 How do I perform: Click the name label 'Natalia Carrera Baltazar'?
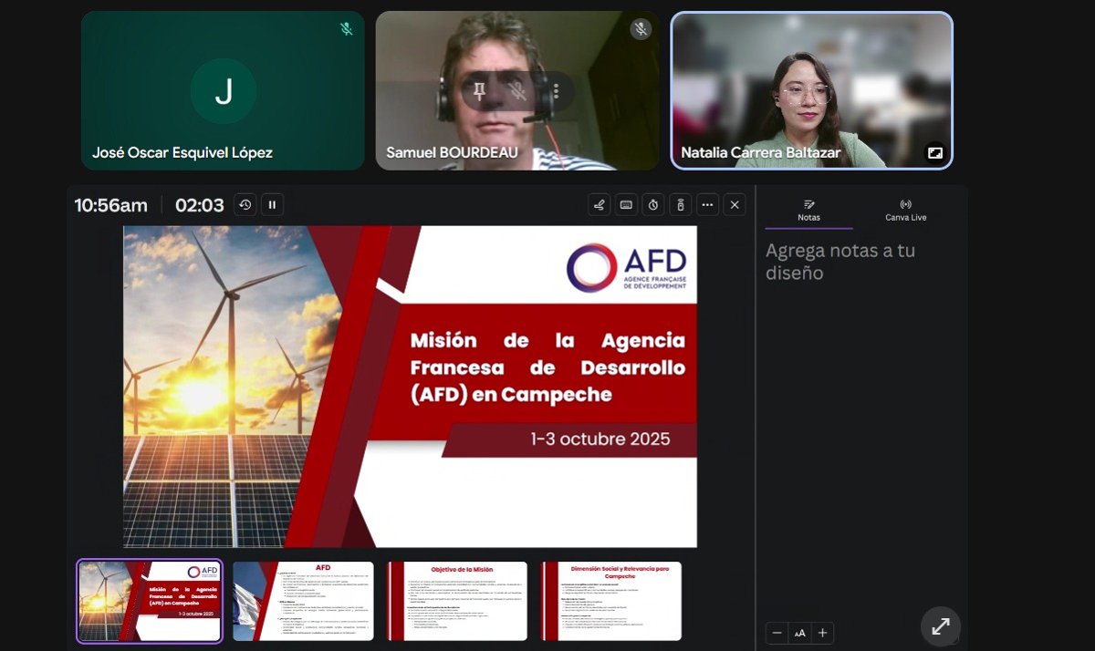tap(761, 152)
